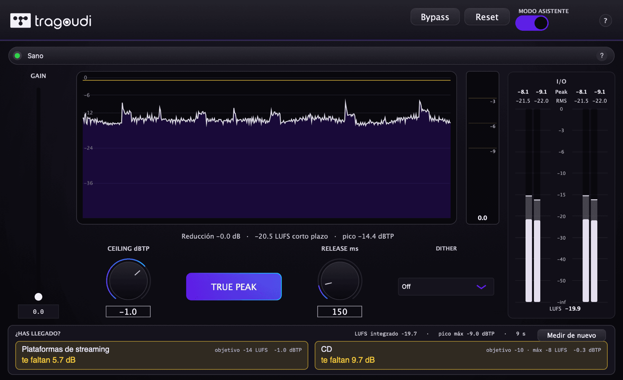Screen dimensions: 623x380
Task: Click the Medir de nuevo button
Action: (571, 335)
